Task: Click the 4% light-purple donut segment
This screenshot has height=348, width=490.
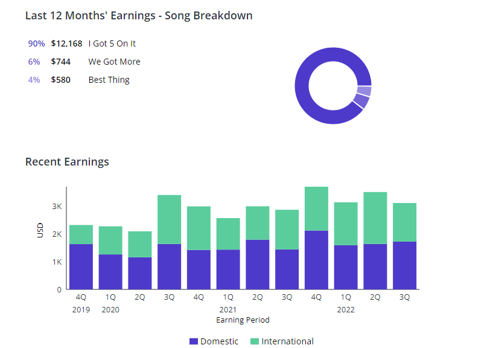Action: [364, 91]
